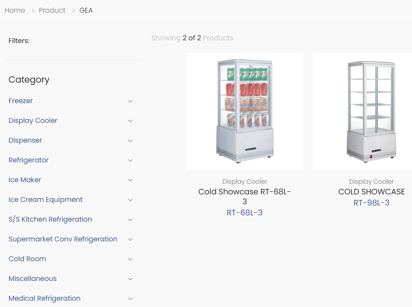Open Cold Showcase RT-68L-3 product image
This screenshot has height=307, width=412.
click(x=244, y=111)
